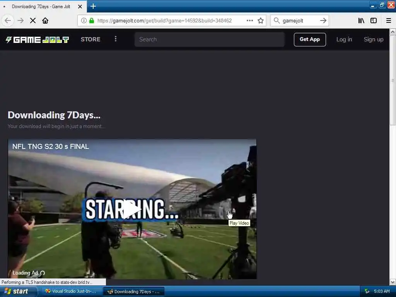
Task: Click the Downloading 7Days... heading
Action: coord(54,115)
